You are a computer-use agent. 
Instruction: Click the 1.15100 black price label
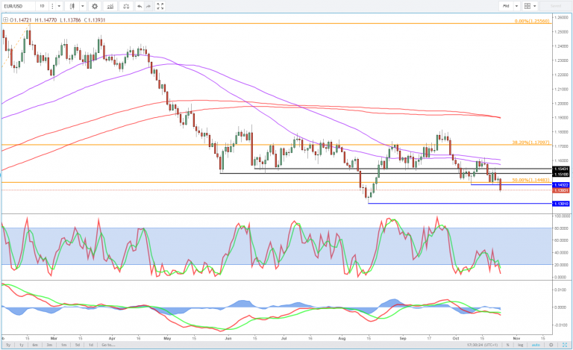(561, 175)
